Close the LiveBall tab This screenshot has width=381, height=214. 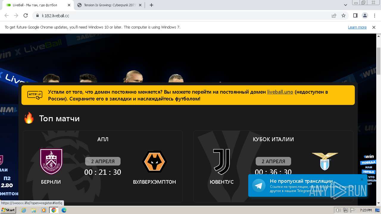point(69,5)
